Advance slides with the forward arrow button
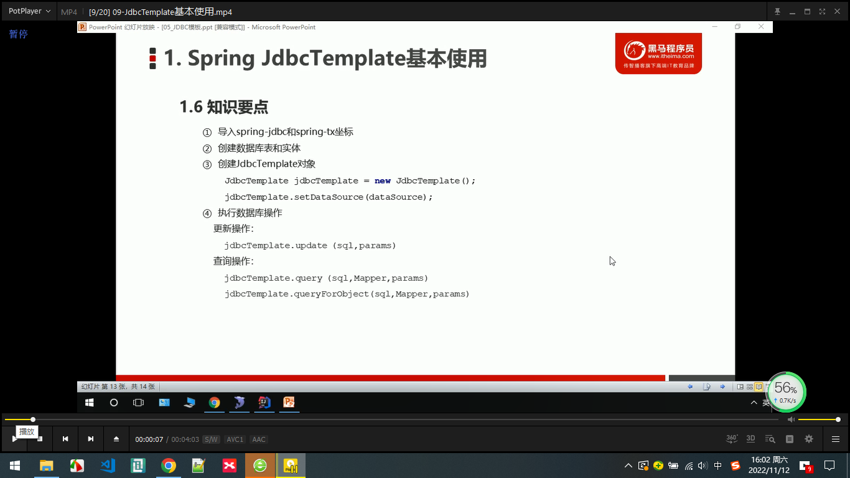 [722, 387]
